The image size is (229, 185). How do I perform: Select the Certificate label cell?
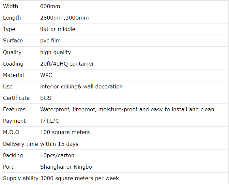pyautogui.click(x=21, y=98)
